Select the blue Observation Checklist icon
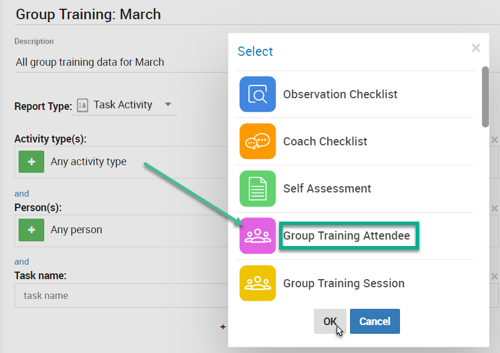 click(x=258, y=94)
